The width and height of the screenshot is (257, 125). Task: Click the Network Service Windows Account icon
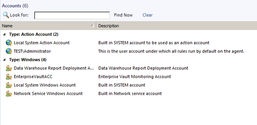(x=9, y=94)
